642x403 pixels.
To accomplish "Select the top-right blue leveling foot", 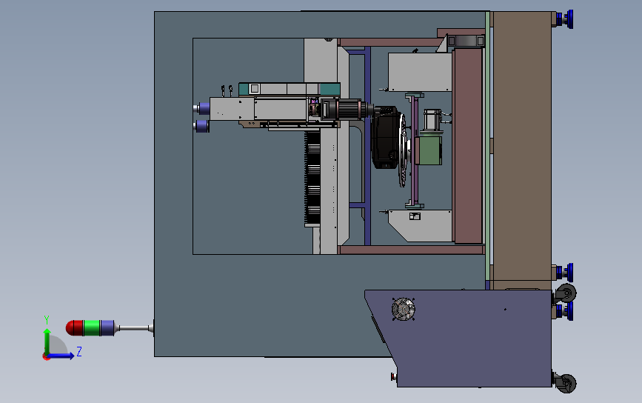I will [564, 19].
